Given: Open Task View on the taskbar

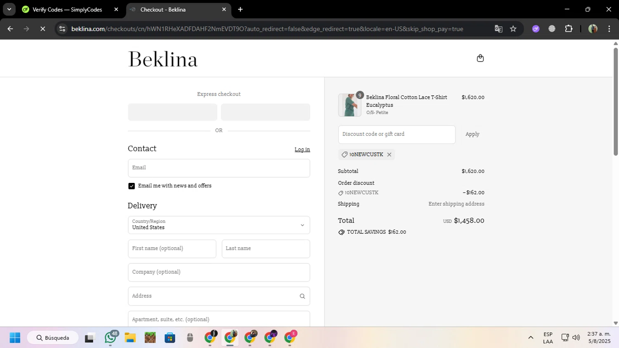Looking at the screenshot, I should click(90, 338).
